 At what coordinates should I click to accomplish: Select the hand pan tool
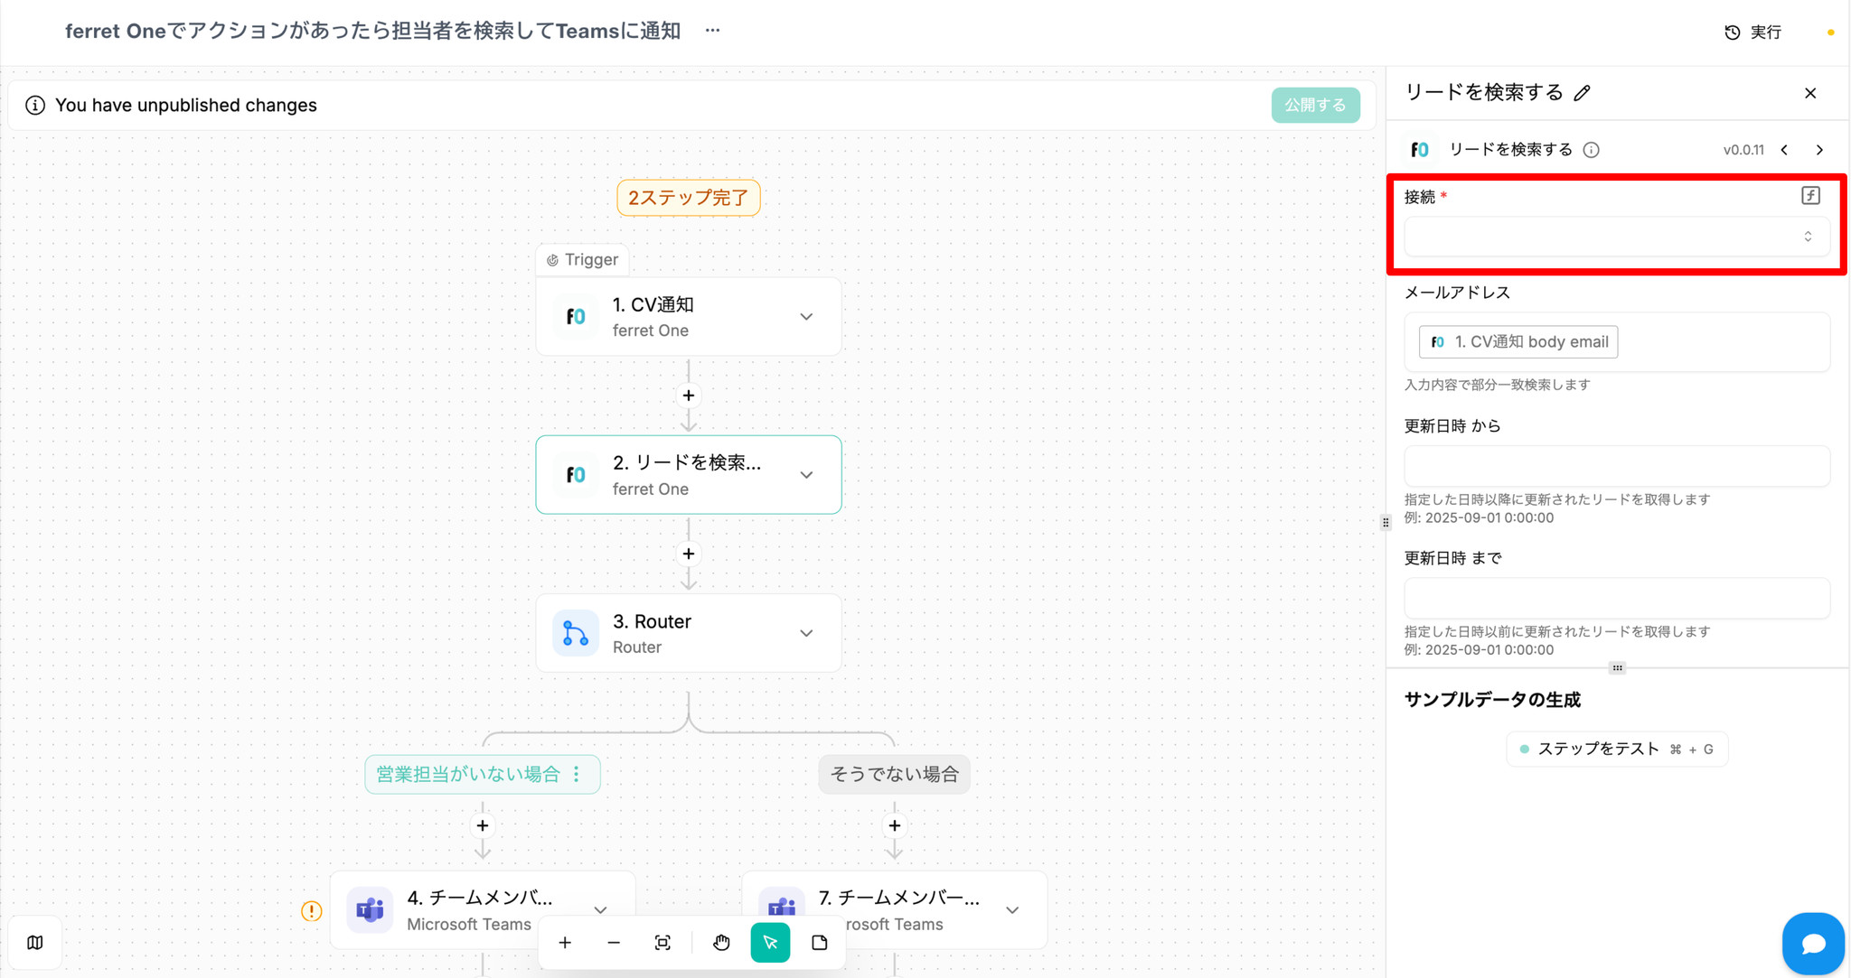click(x=720, y=943)
